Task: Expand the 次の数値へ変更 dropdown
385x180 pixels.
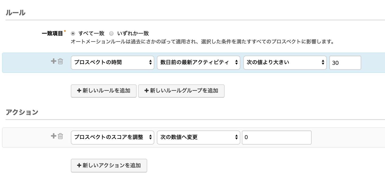Action: pyautogui.click(x=198, y=137)
